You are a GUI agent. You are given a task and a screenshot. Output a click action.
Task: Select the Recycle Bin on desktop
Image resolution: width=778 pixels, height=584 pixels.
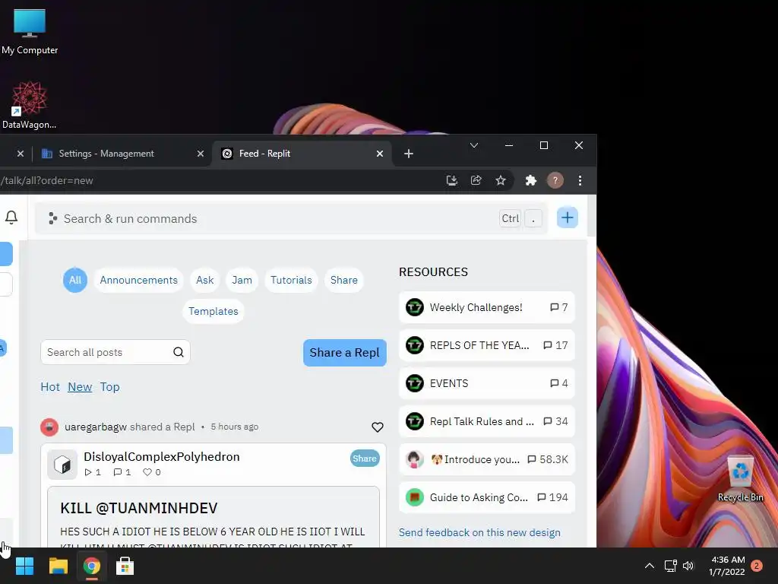pyautogui.click(x=740, y=479)
